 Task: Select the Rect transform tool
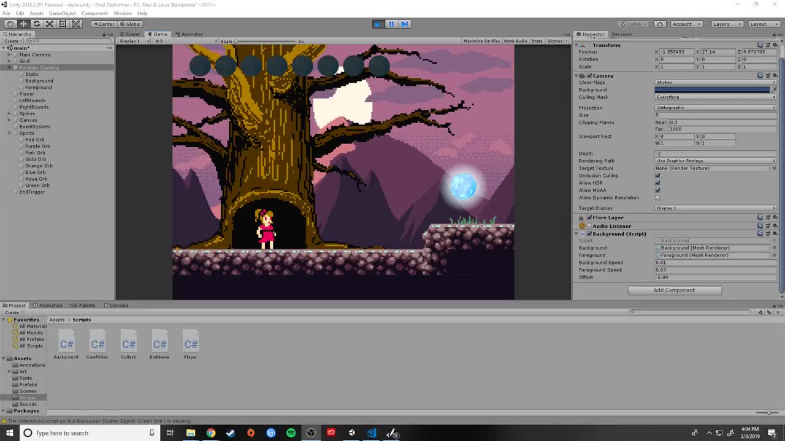tap(63, 24)
